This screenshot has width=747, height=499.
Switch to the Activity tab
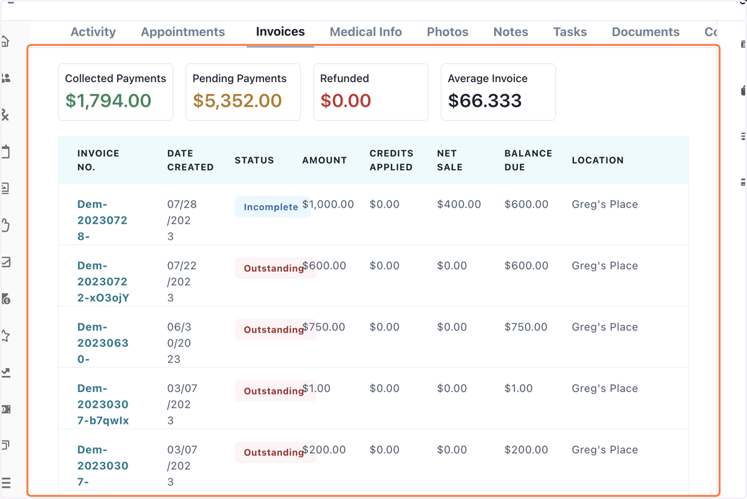click(93, 32)
